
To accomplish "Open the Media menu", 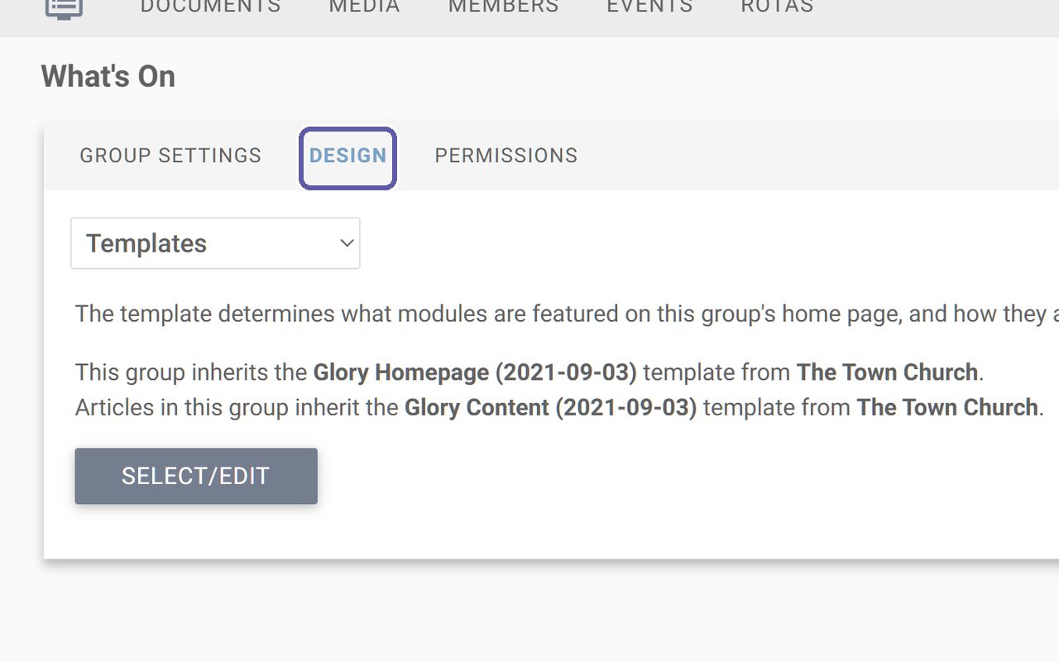I will [365, 7].
